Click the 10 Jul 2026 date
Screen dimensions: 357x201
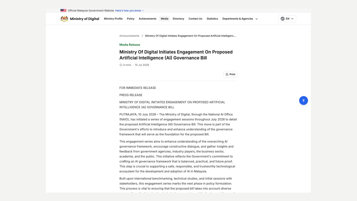(142, 65)
